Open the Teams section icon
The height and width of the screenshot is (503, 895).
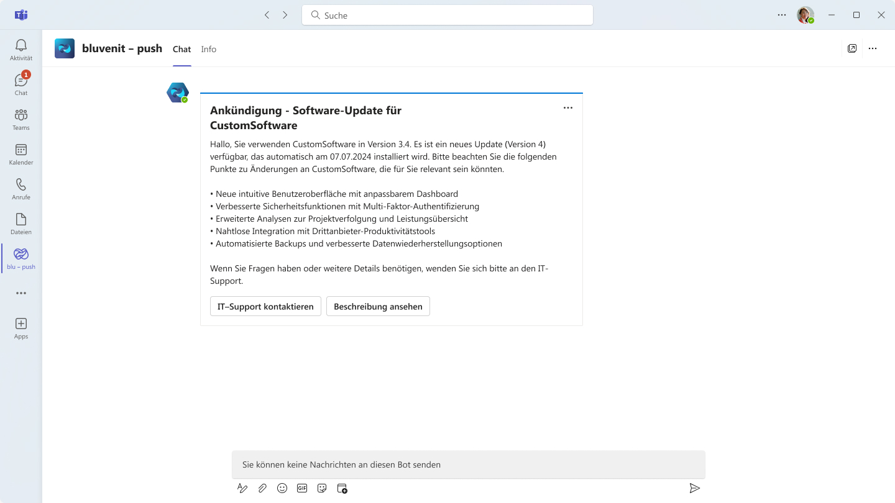(21, 115)
